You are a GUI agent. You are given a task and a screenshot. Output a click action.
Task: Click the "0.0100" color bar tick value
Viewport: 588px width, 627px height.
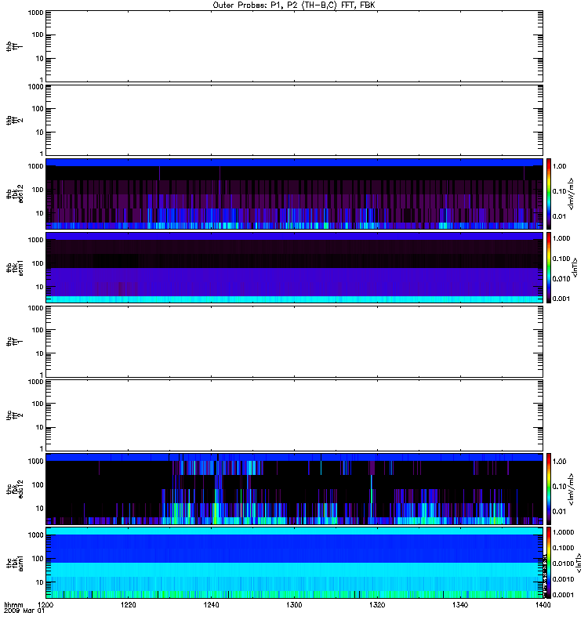(563, 564)
